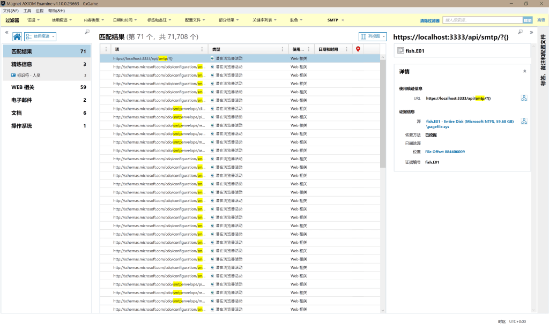Collapse the 详情 section chevron
The image size is (549, 330).
524,71
